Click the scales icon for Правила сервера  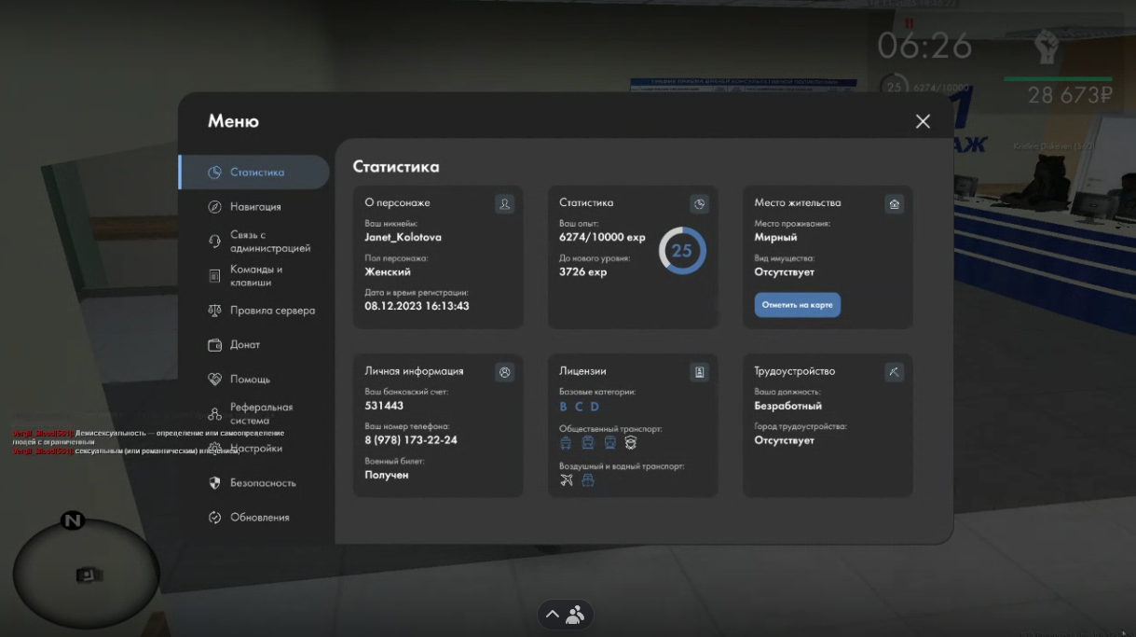[x=214, y=311]
